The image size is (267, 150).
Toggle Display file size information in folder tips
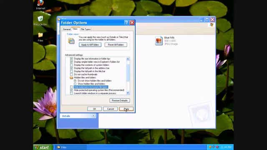tap(71, 59)
